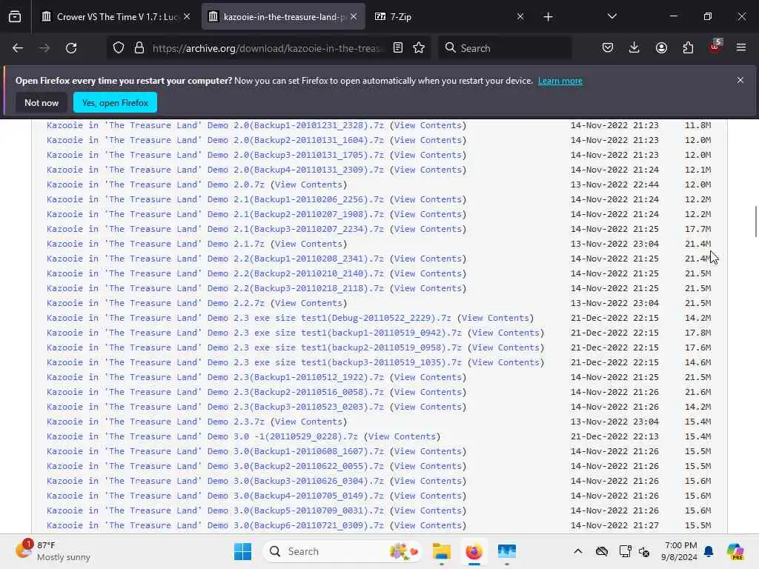Open Firefox View recent browsing icon
The width and height of the screenshot is (759, 569).
pyautogui.click(x=15, y=17)
